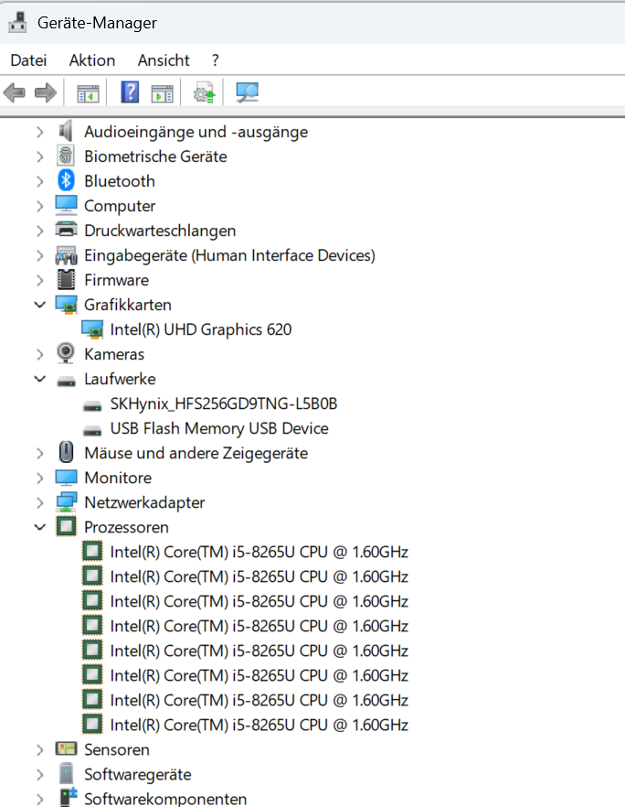625x807 pixels.
Task: Select Mäuse und andere Zeigegeräte label
Action: click(196, 453)
